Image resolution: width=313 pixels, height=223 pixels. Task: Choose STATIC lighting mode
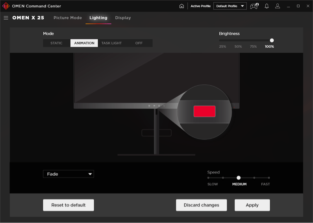(x=56, y=43)
